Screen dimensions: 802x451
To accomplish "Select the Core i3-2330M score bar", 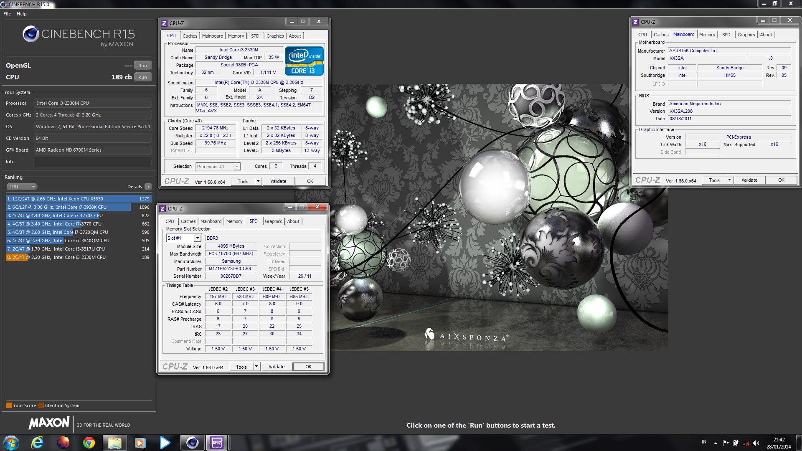I will pos(78,257).
